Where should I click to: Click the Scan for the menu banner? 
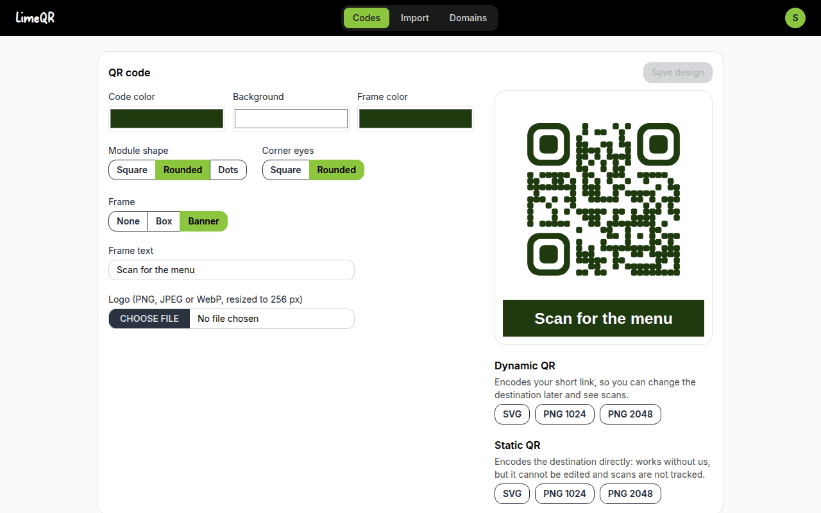(x=604, y=318)
